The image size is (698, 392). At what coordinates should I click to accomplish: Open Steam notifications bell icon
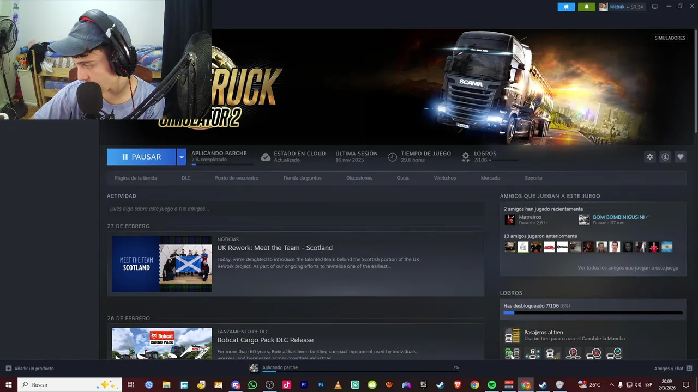click(x=587, y=7)
